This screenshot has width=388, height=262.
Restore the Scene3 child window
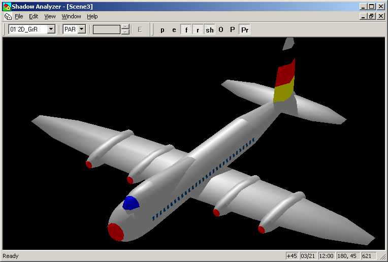(371, 16)
